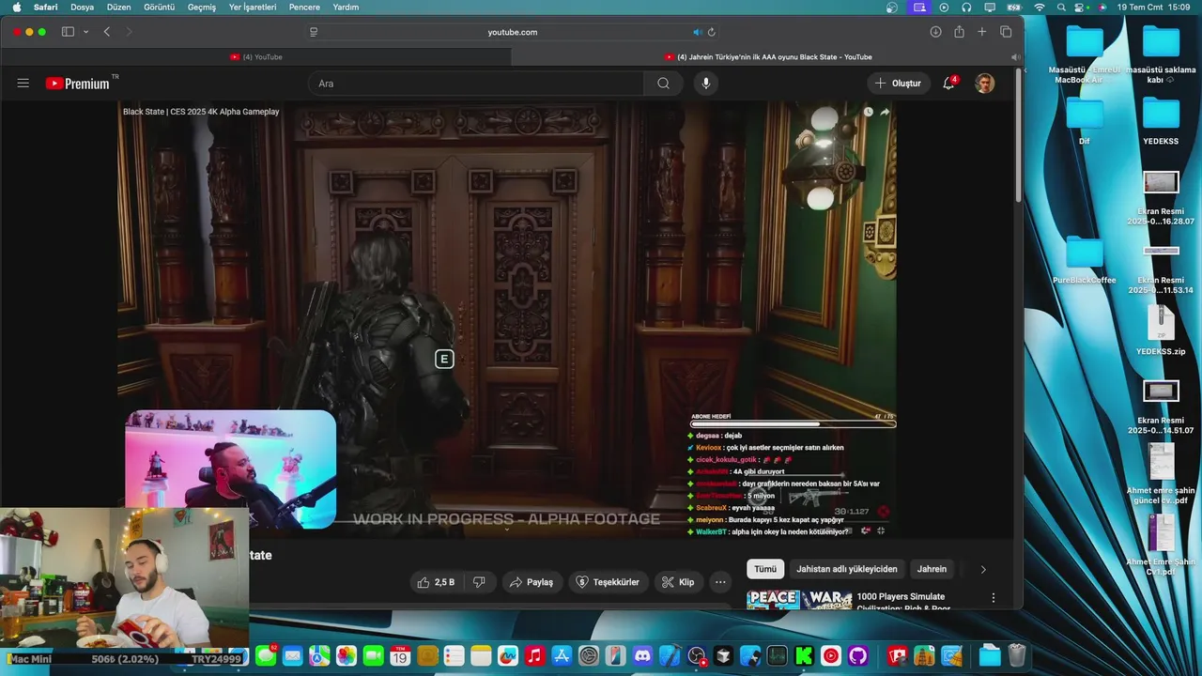1202x676 pixels.
Task: Open Music app from the Dock
Action: [534, 656]
